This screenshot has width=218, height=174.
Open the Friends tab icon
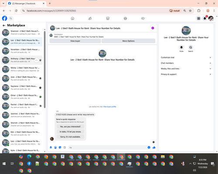[90, 18]
